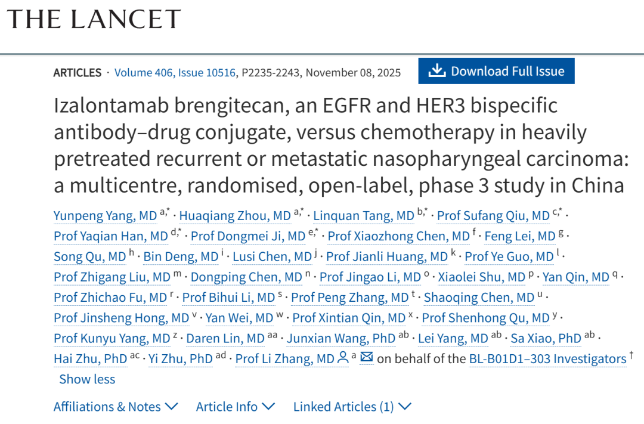Open author Hai Zhu, PhD details

pos(90,359)
